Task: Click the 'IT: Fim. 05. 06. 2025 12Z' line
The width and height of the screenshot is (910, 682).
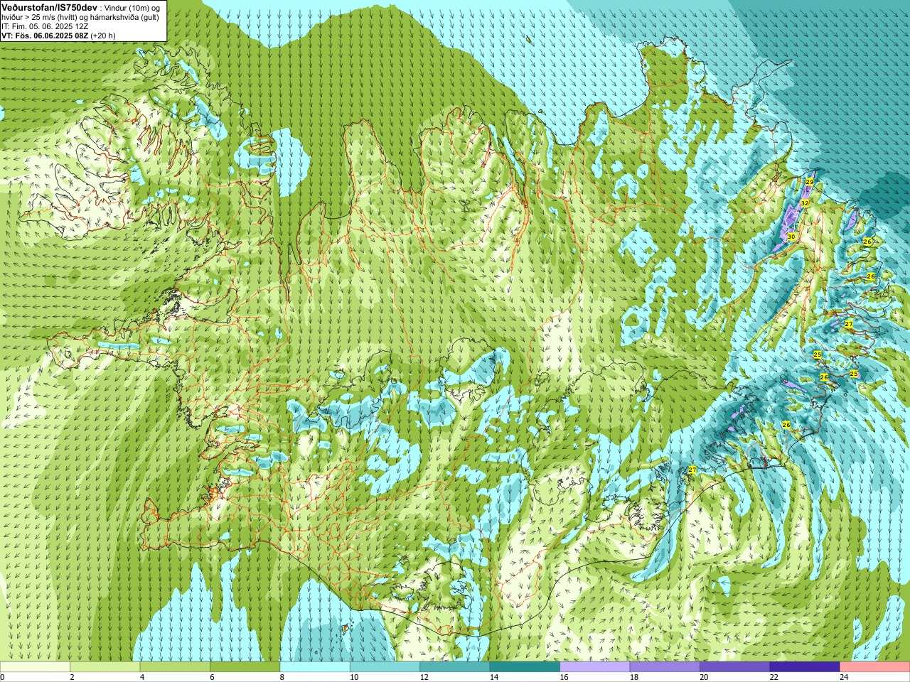Action: click(x=45, y=26)
